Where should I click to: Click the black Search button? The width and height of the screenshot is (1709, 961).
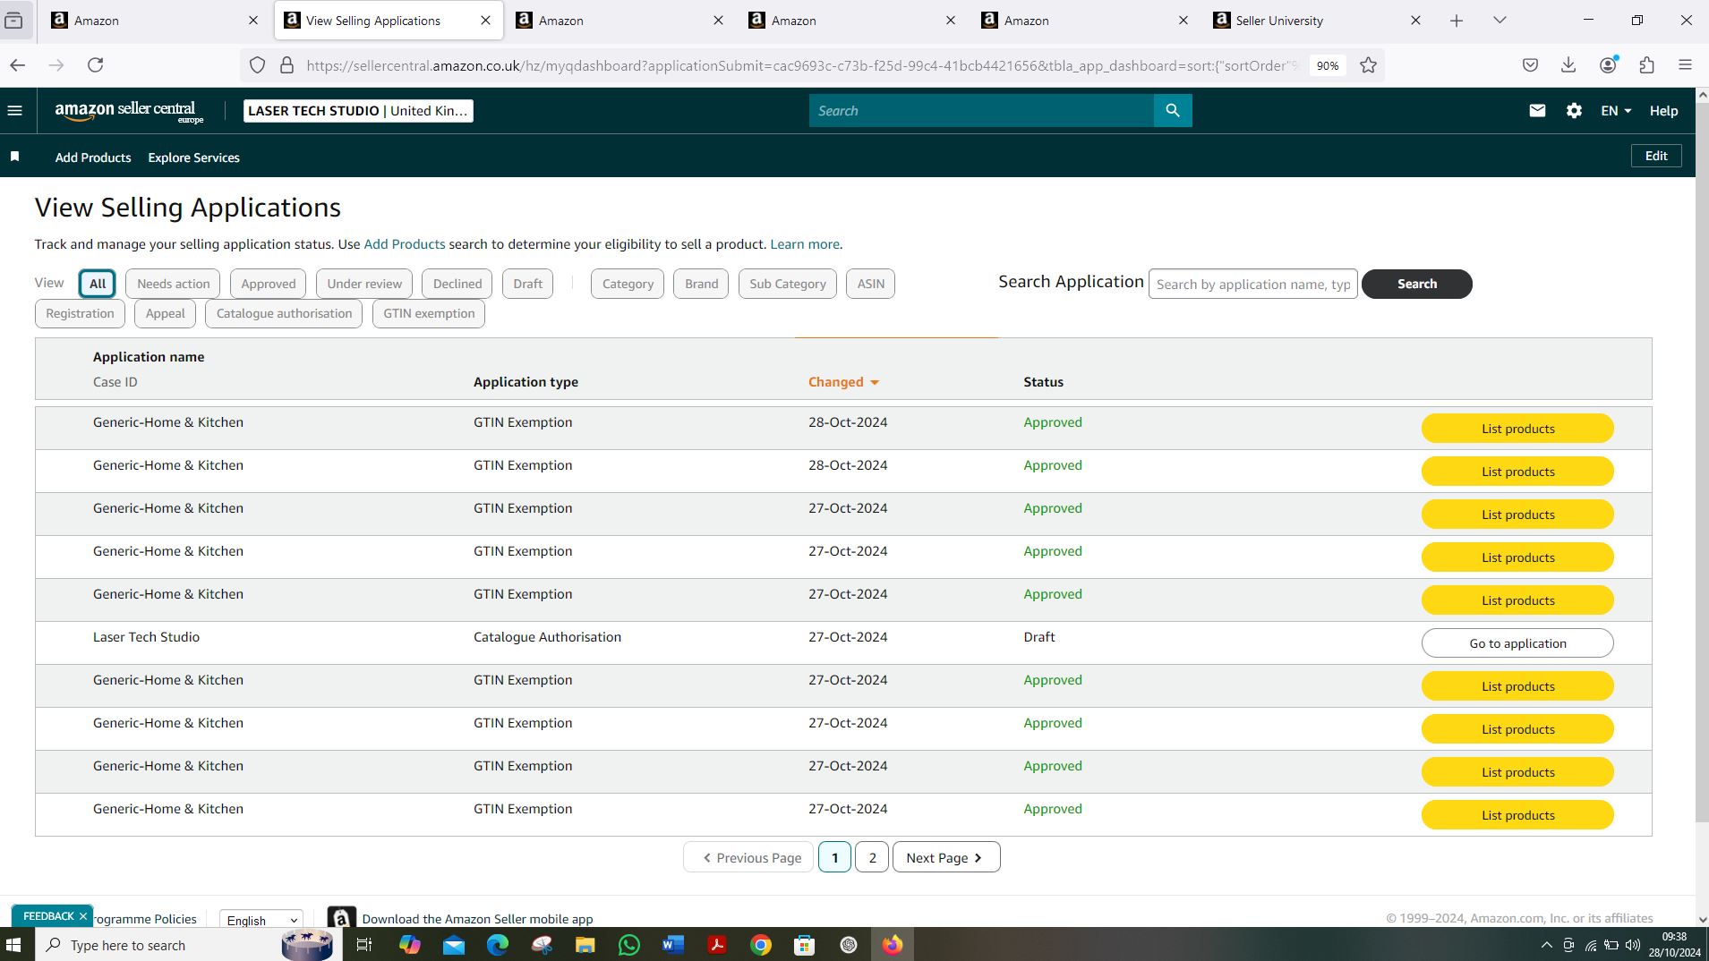[1416, 284]
